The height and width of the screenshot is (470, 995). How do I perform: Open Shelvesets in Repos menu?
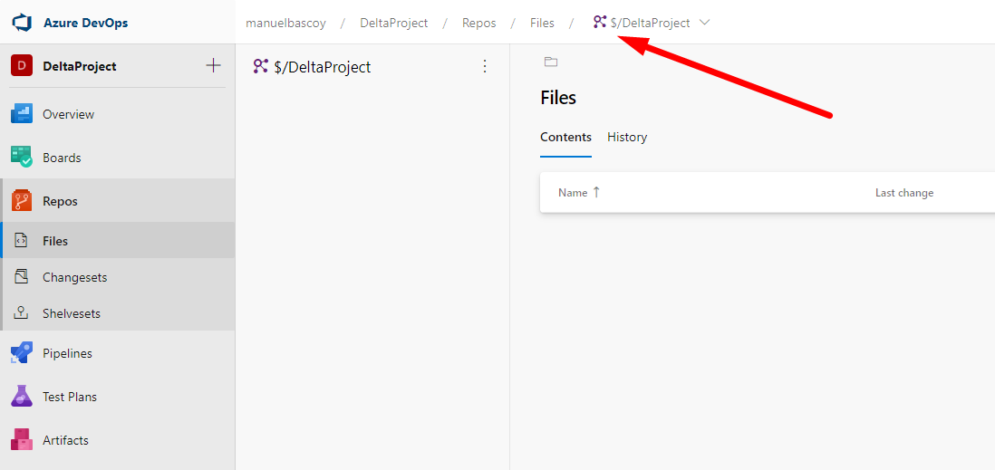click(72, 313)
